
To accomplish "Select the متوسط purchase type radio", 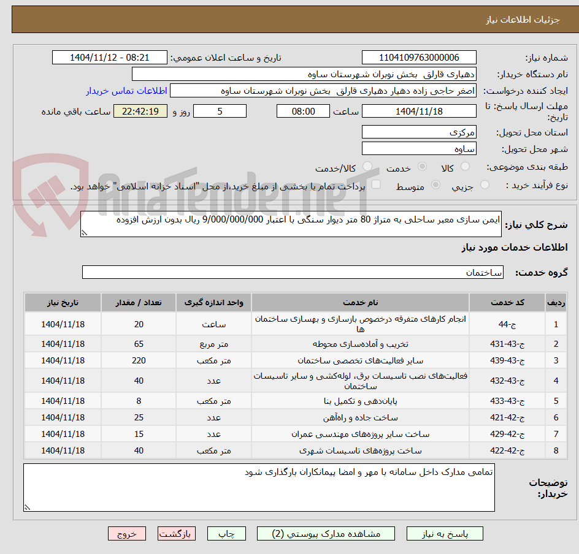I will pos(435,184).
